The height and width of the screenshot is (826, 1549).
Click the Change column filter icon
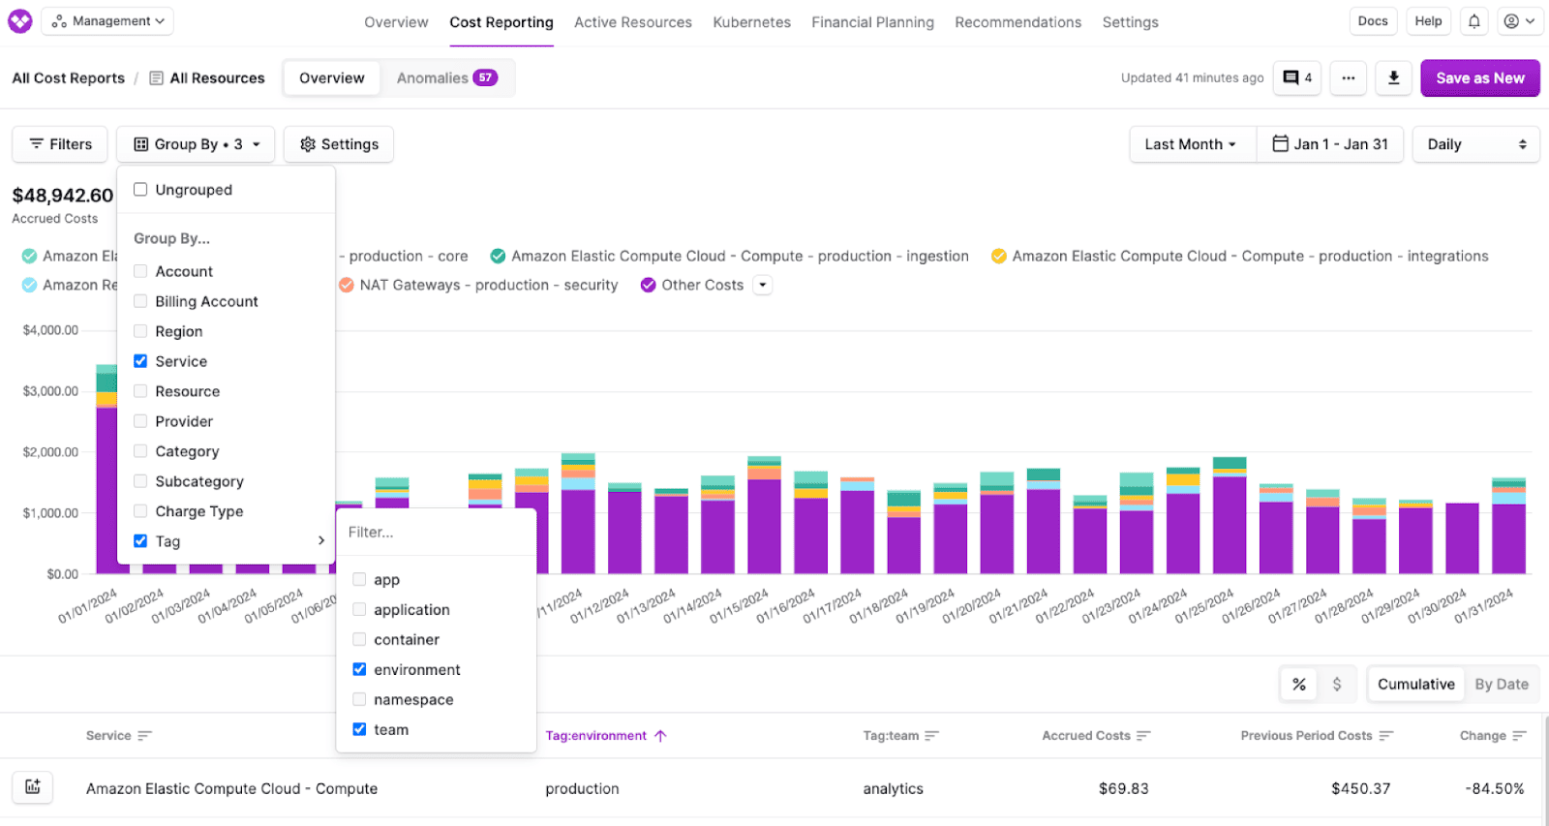coord(1519,736)
